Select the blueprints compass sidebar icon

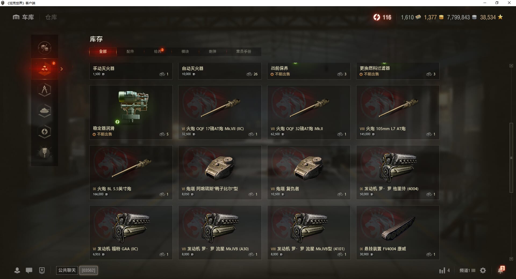pyautogui.click(x=45, y=90)
